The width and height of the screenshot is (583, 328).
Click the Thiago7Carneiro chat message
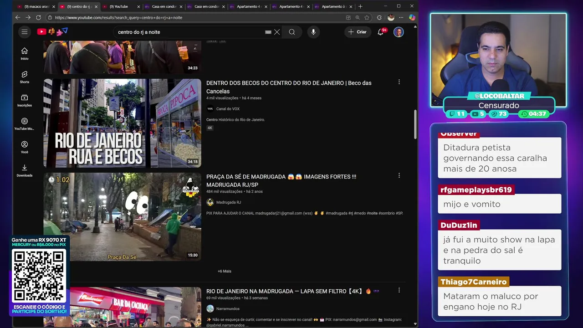click(x=500, y=302)
